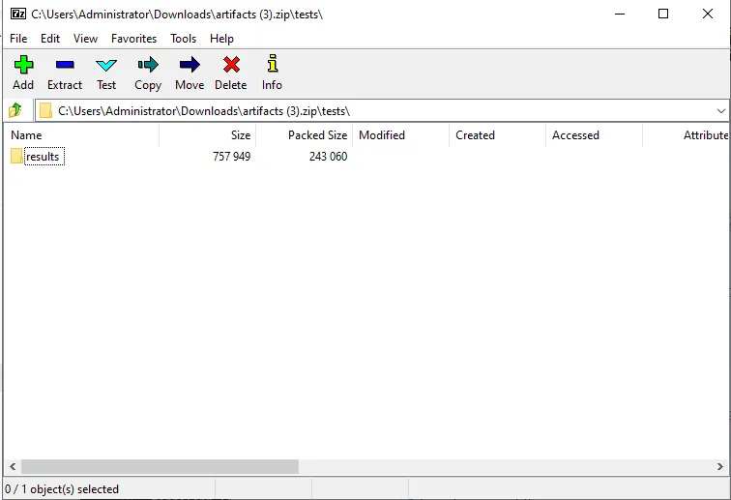
Task: Click the Move arrow icon
Action: click(x=190, y=65)
